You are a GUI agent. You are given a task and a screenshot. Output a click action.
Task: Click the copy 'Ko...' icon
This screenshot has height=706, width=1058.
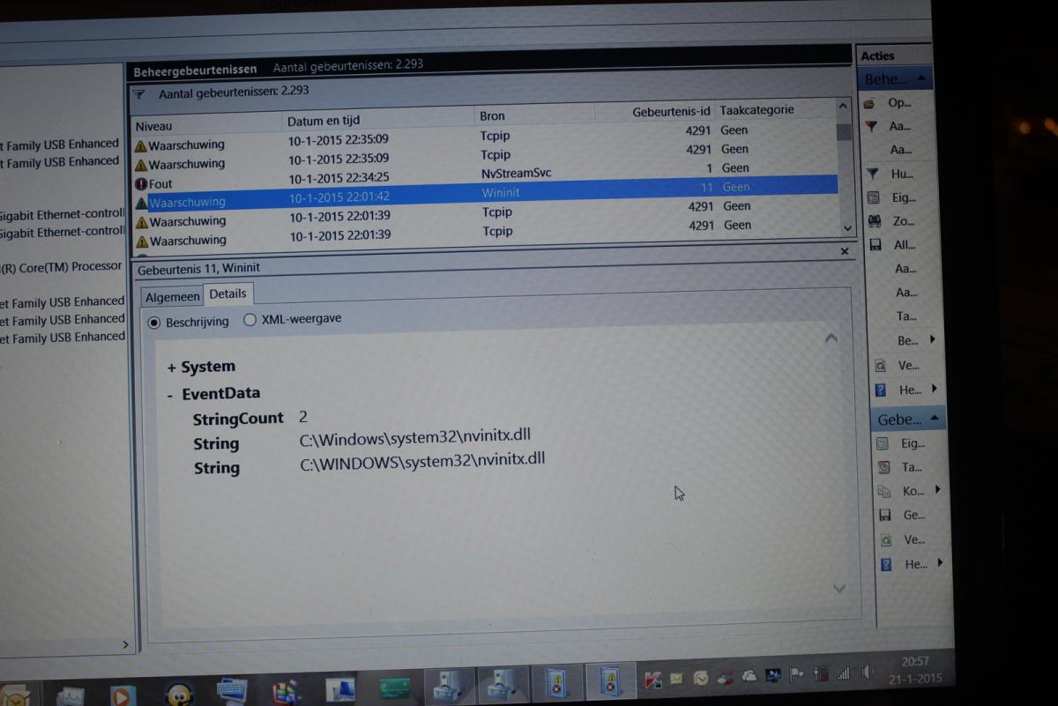click(884, 491)
